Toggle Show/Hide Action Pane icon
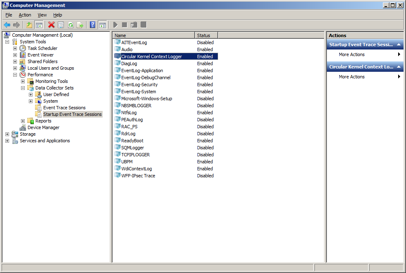This screenshot has width=406, height=273. pos(102,25)
